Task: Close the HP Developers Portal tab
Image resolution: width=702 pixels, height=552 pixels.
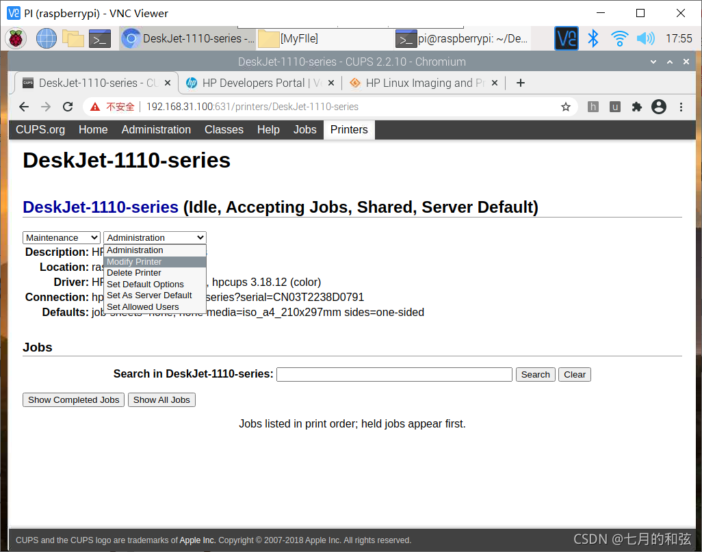Action: coord(331,83)
